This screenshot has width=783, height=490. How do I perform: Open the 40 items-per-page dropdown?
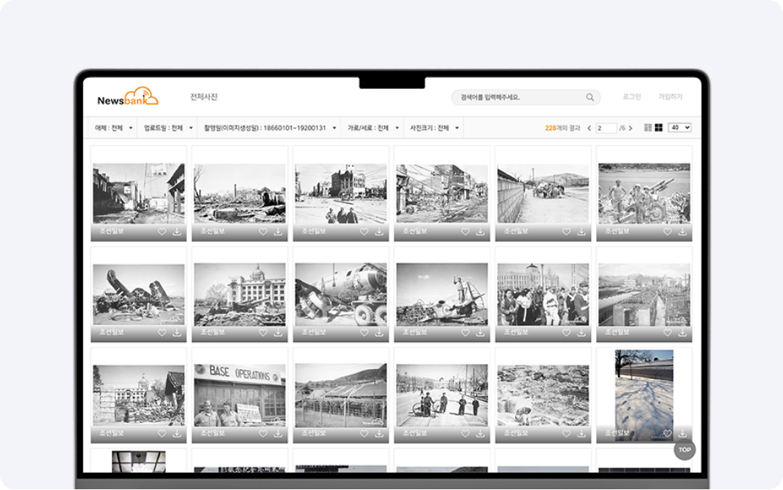click(679, 128)
